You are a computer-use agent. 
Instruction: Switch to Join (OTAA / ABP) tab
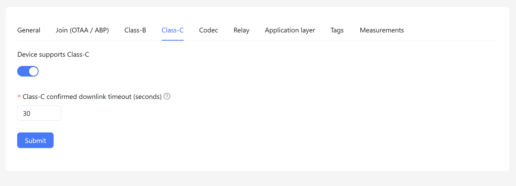[x=82, y=30]
